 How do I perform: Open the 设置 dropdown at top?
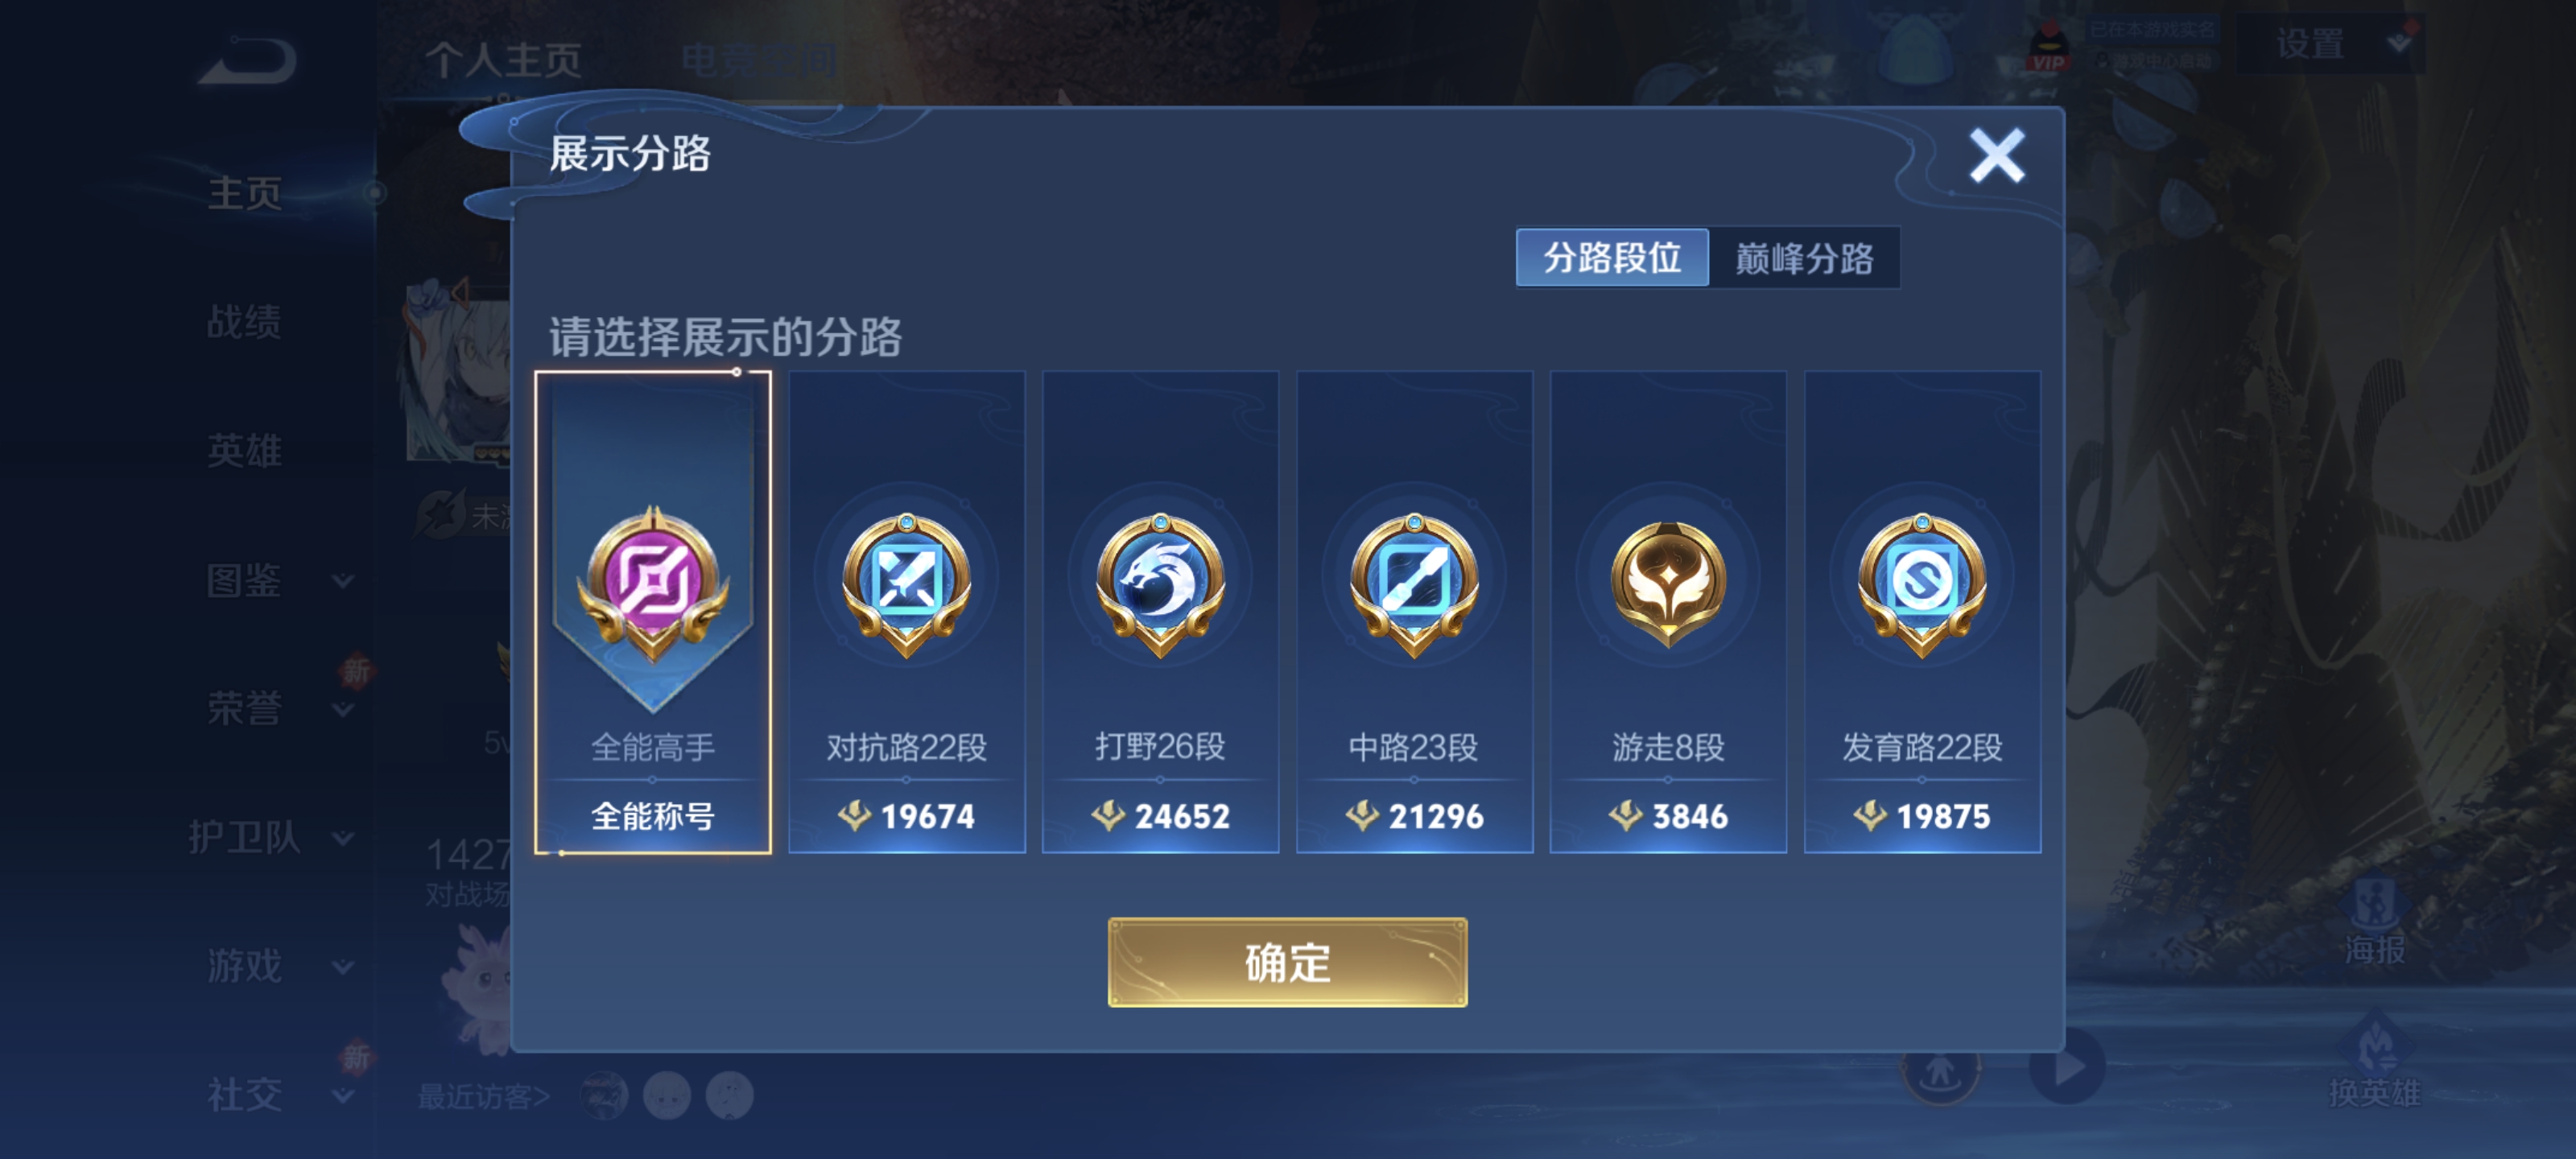click(2331, 44)
